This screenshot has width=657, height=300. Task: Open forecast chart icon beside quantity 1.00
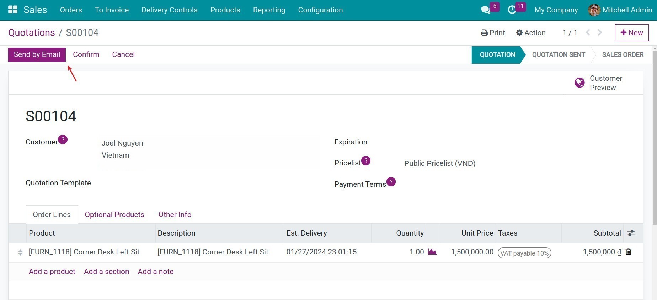[x=432, y=252]
